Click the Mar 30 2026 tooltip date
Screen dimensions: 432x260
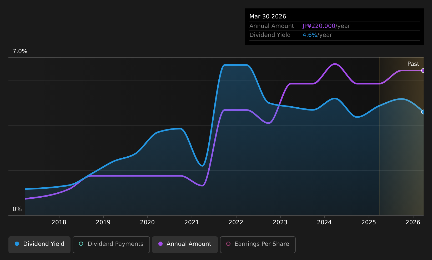click(268, 17)
